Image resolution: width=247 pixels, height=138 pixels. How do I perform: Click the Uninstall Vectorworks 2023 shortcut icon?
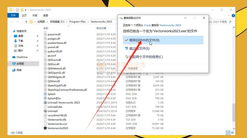tap(45, 103)
